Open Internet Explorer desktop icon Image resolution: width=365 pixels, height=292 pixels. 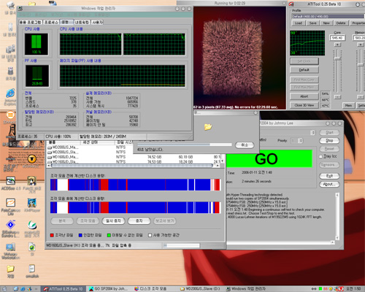pyautogui.click(x=10, y=93)
